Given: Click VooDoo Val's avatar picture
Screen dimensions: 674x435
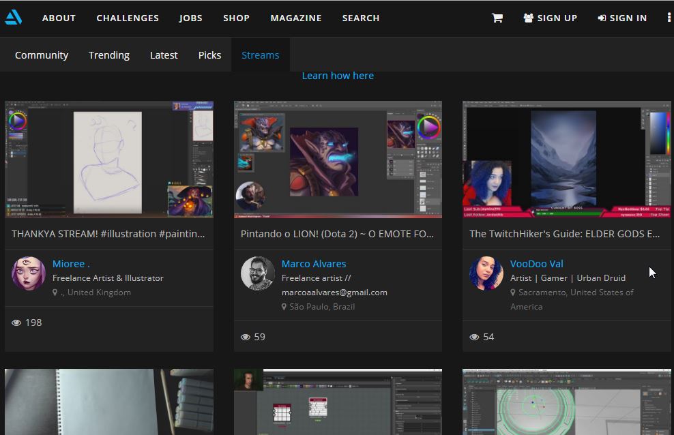Looking at the screenshot, I should pyautogui.click(x=486, y=273).
